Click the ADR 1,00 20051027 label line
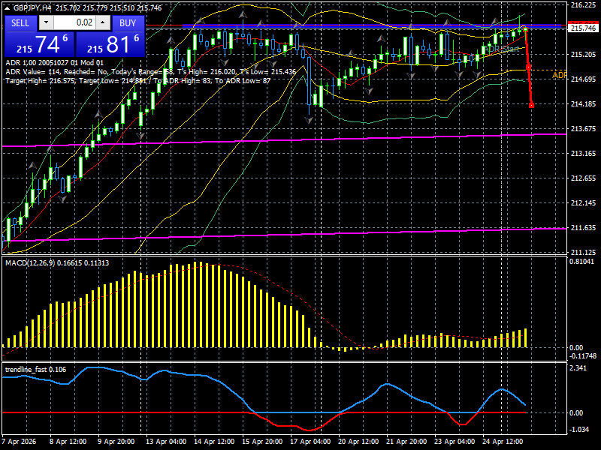601x450 pixels. point(54,63)
